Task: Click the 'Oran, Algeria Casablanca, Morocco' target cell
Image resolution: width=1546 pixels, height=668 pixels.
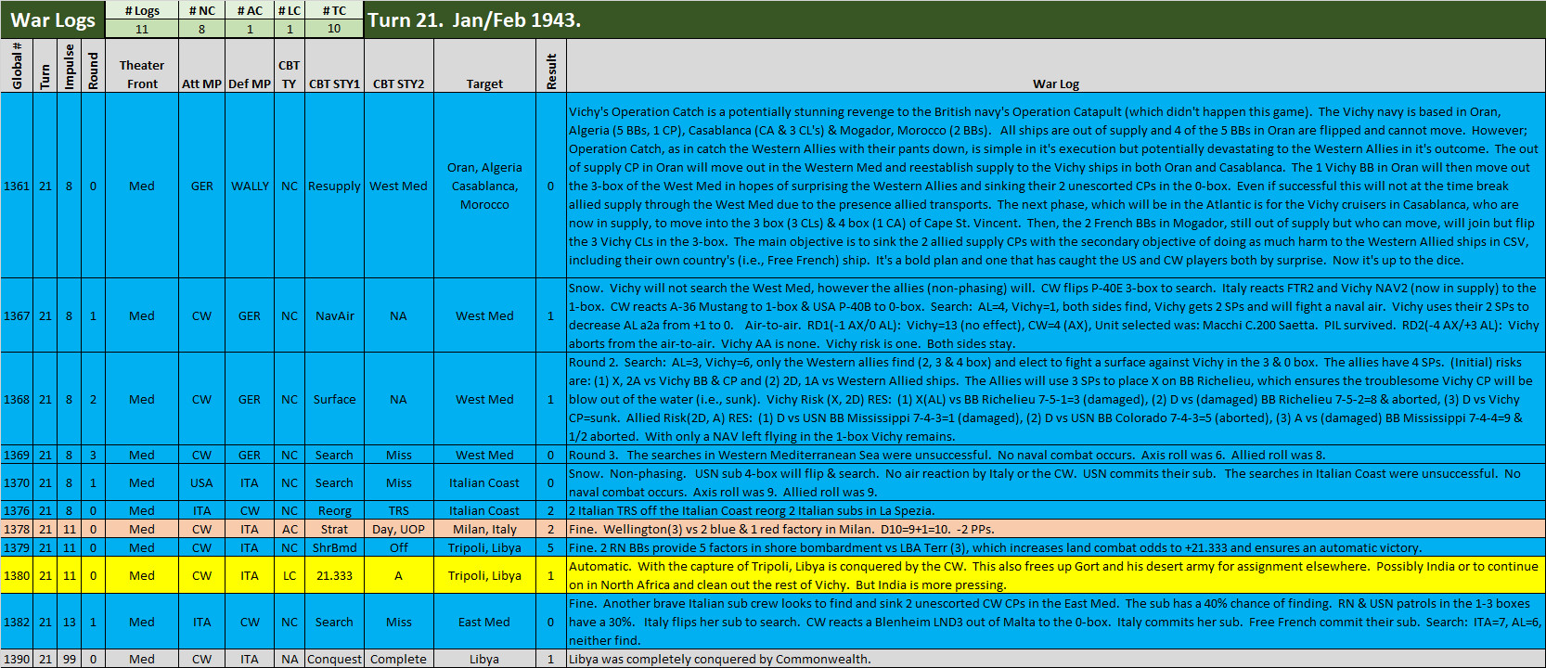Action: pyautogui.click(x=484, y=186)
